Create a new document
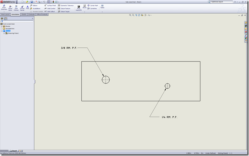This screenshot has height=156, width=249. click(x=22, y=2)
